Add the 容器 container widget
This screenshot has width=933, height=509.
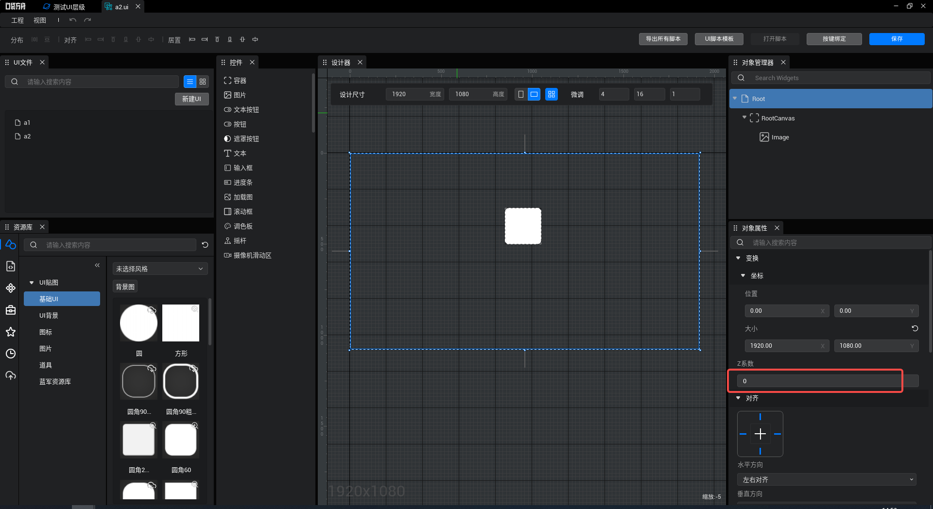[235, 81]
